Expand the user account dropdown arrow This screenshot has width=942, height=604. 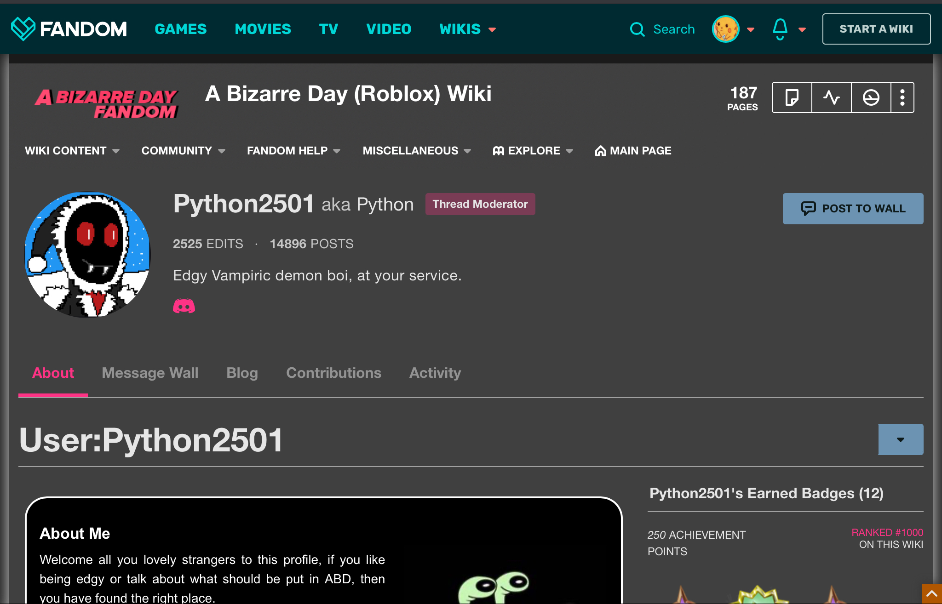pyautogui.click(x=751, y=29)
